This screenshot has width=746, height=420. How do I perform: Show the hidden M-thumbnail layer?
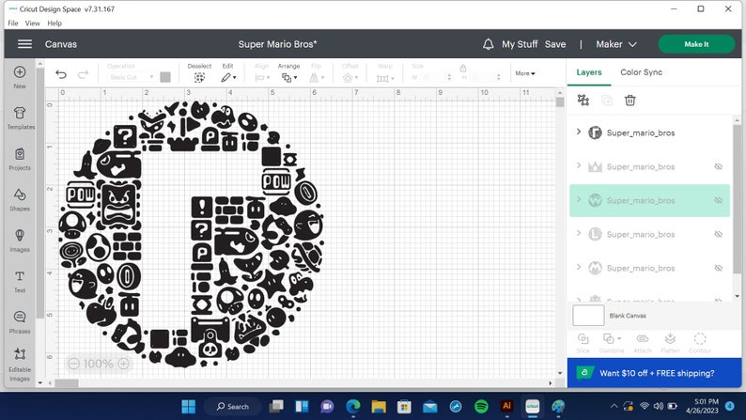719,268
